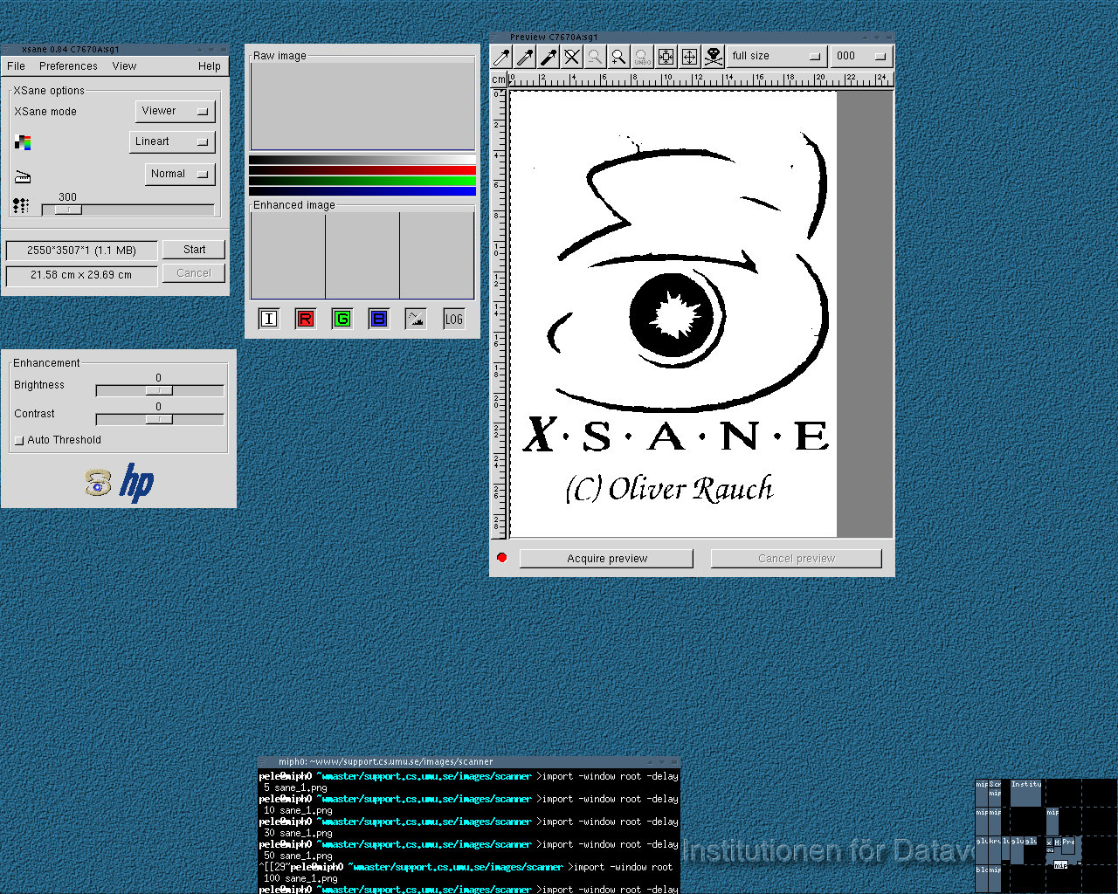Viewport: 1118px width, 894px height.
Task: Select the pick black point pipette
Action: [x=549, y=57]
